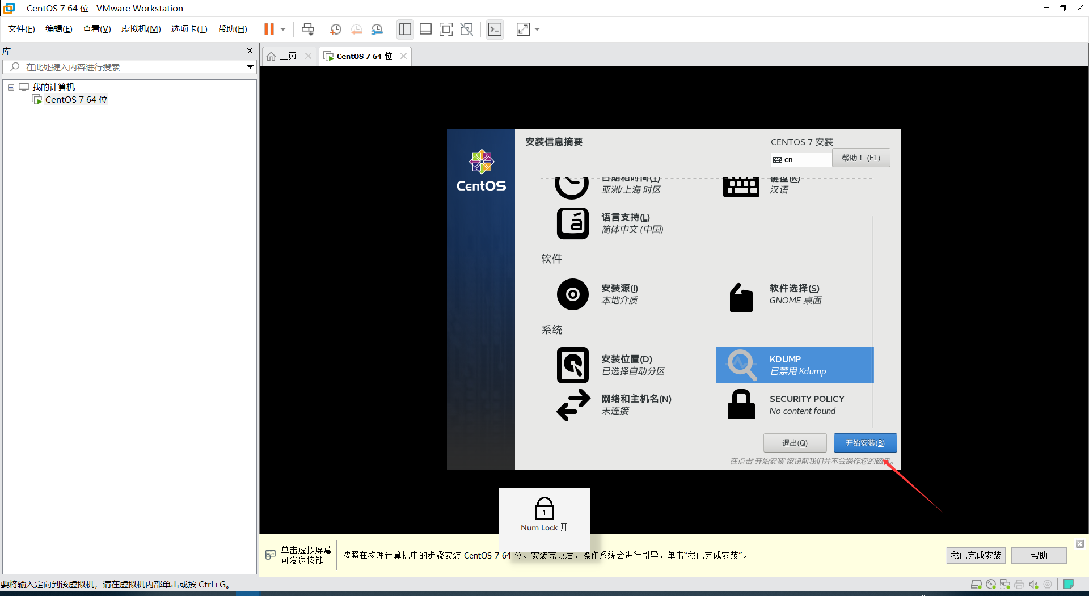Viewport: 1089px width, 596px height.
Task: Select the CentOS 7 64 位 tab
Action: click(x=365, y=56)
